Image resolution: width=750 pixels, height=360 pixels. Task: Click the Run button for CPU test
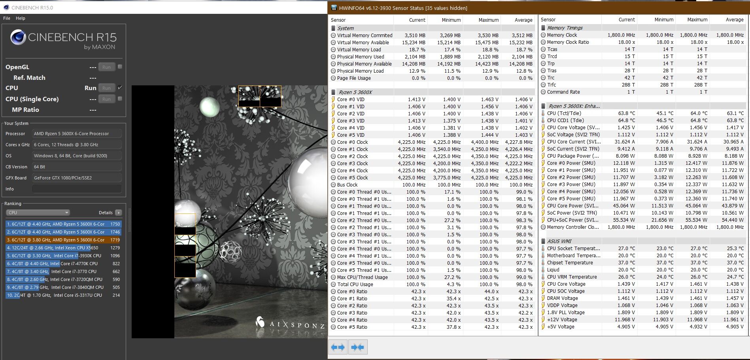tap(106, 88)
